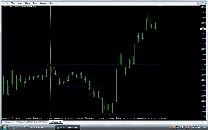Open the View menu
Viewport: 208px width, 130px height.
click(x=13, y=3)
